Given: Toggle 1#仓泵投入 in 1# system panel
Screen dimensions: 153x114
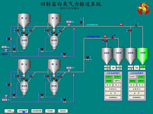Looking at the screenshot, I should (x=141, y=77).
